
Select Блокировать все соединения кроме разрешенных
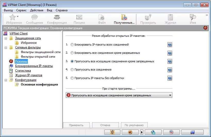pos(72,53)
